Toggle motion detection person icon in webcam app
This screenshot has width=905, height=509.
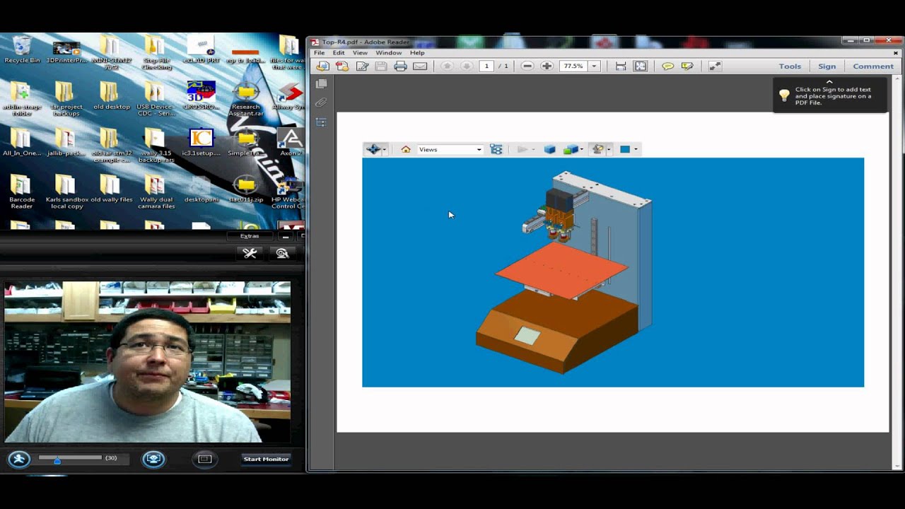(x=19, y=459)
